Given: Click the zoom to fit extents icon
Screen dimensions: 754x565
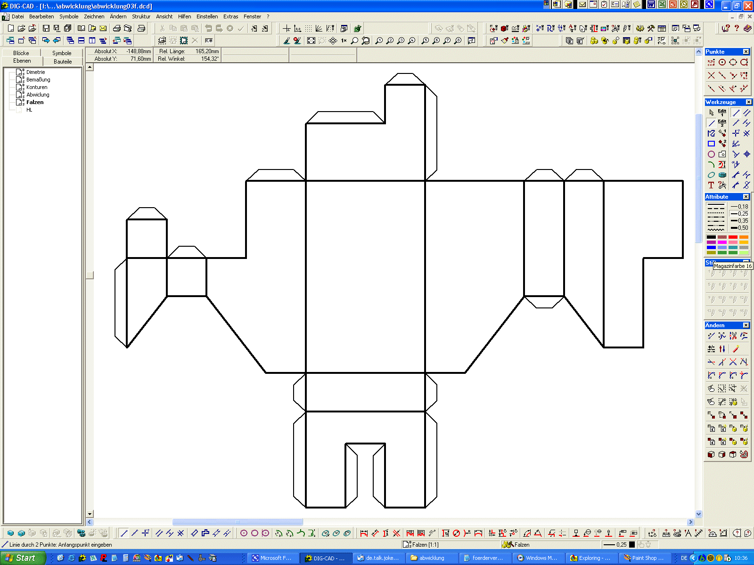Looking at the screenshot, I should (311, 41).
